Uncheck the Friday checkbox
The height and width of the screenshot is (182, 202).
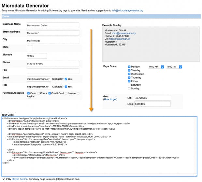(x=129, y=81)
